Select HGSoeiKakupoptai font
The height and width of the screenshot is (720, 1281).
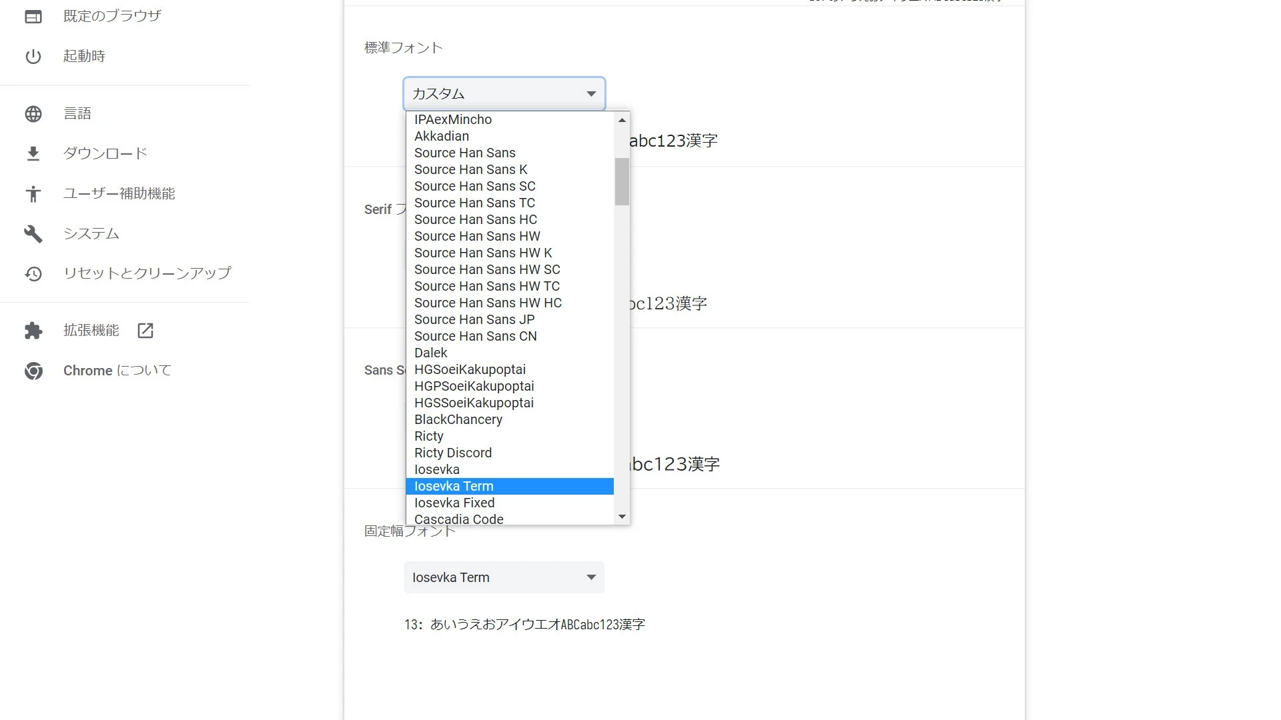pyautogui.click(x=510, y=369)
